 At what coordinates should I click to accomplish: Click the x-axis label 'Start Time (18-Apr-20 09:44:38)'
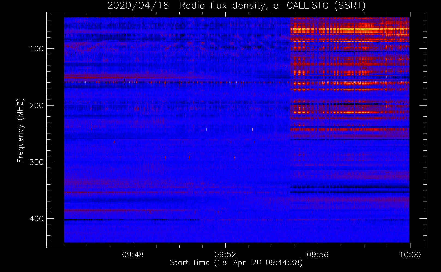coord(236,263)
